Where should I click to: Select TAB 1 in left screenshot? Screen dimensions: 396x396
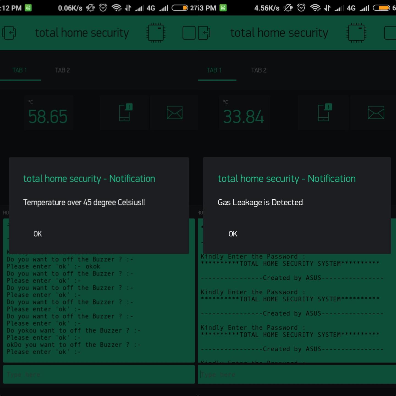pyautogui.click(x=20, y=70)
